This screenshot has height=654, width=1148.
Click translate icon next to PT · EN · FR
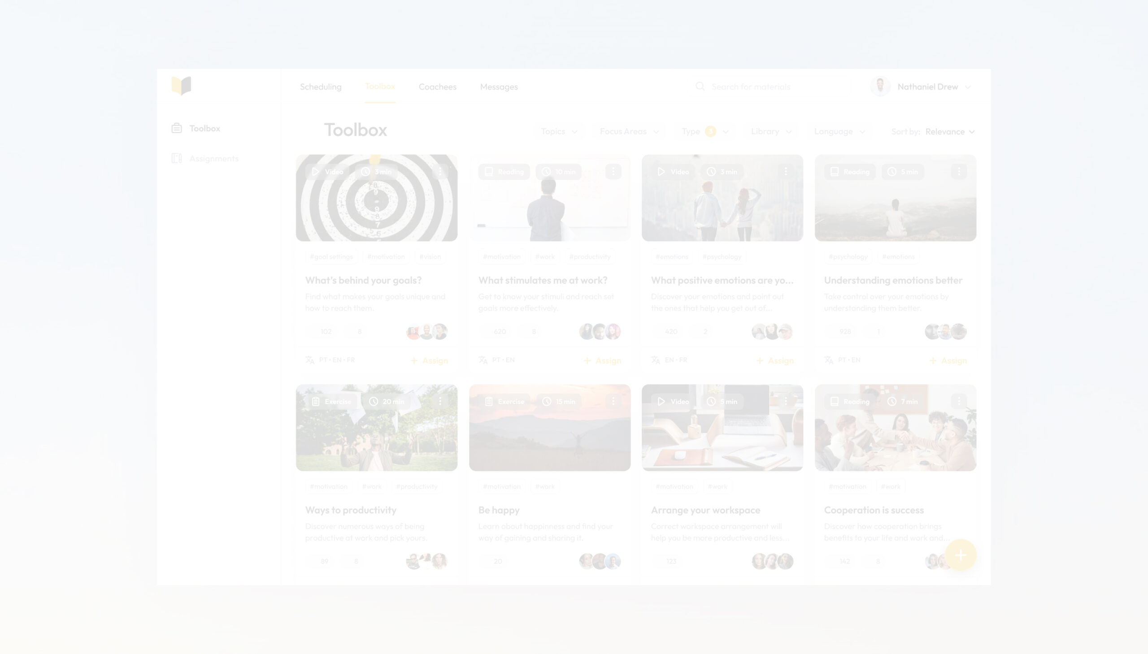click(x=310, y=360)
